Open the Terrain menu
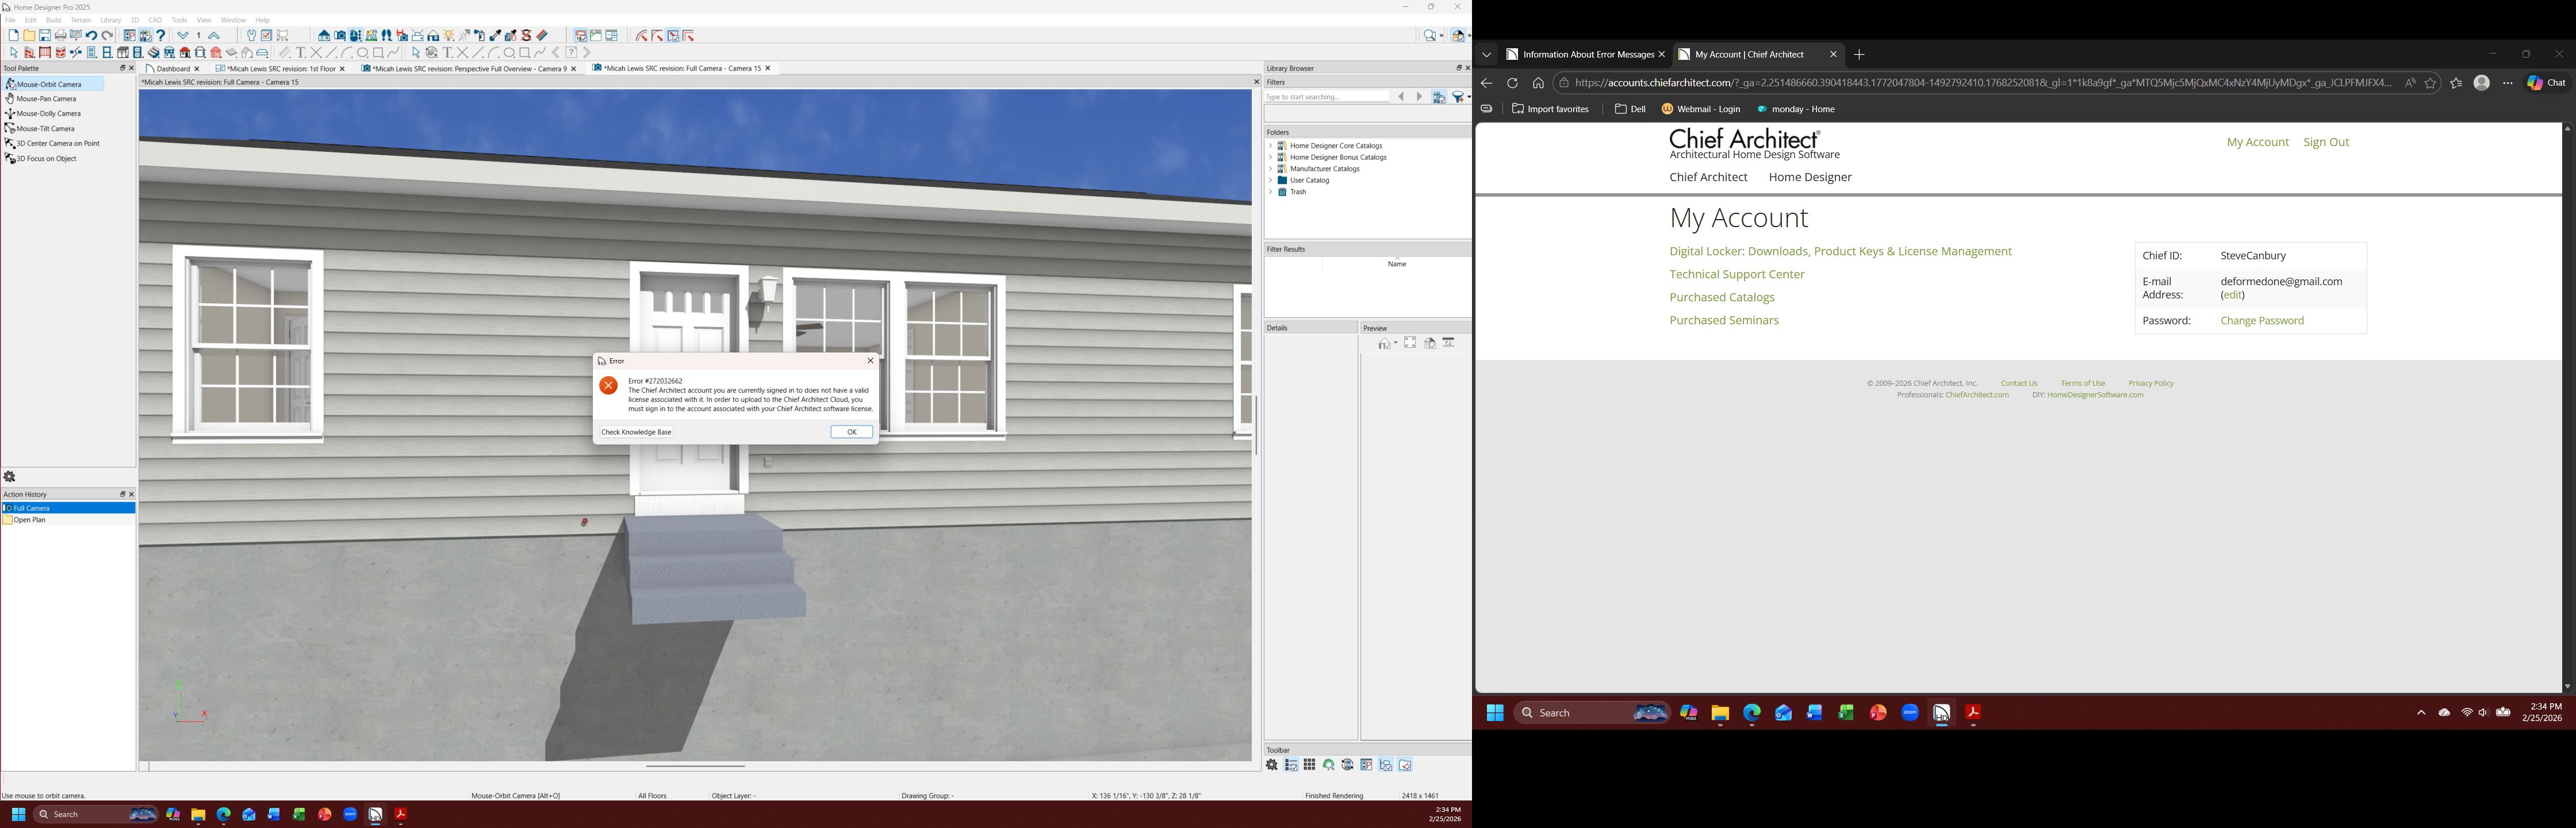 81,20
